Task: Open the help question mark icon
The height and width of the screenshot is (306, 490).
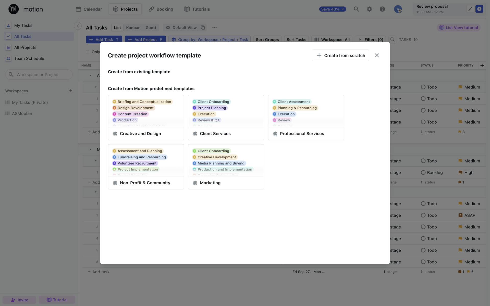Action: click(x=382, y=9)
